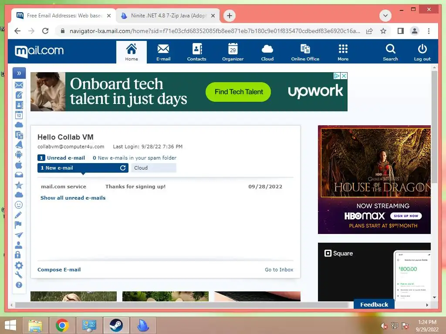
Task: Click wrench tools icon in sidebar
Action: coord(18,275)
